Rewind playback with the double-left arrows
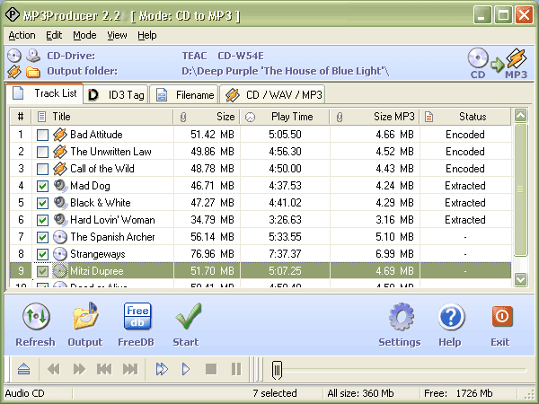 click(x=54, y=369)
